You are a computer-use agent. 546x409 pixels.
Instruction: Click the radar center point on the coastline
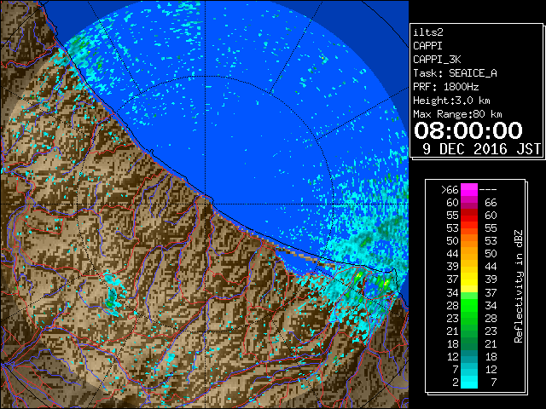(x=206, y=204)
